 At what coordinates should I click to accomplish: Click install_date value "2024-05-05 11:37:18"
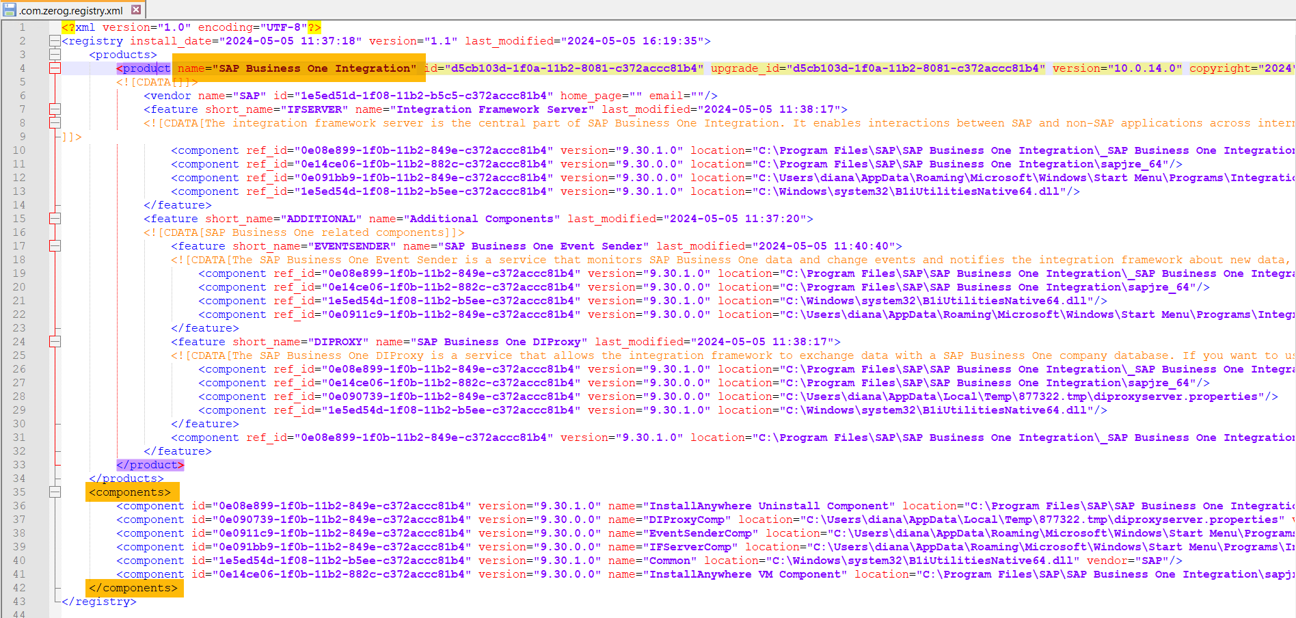291,41
